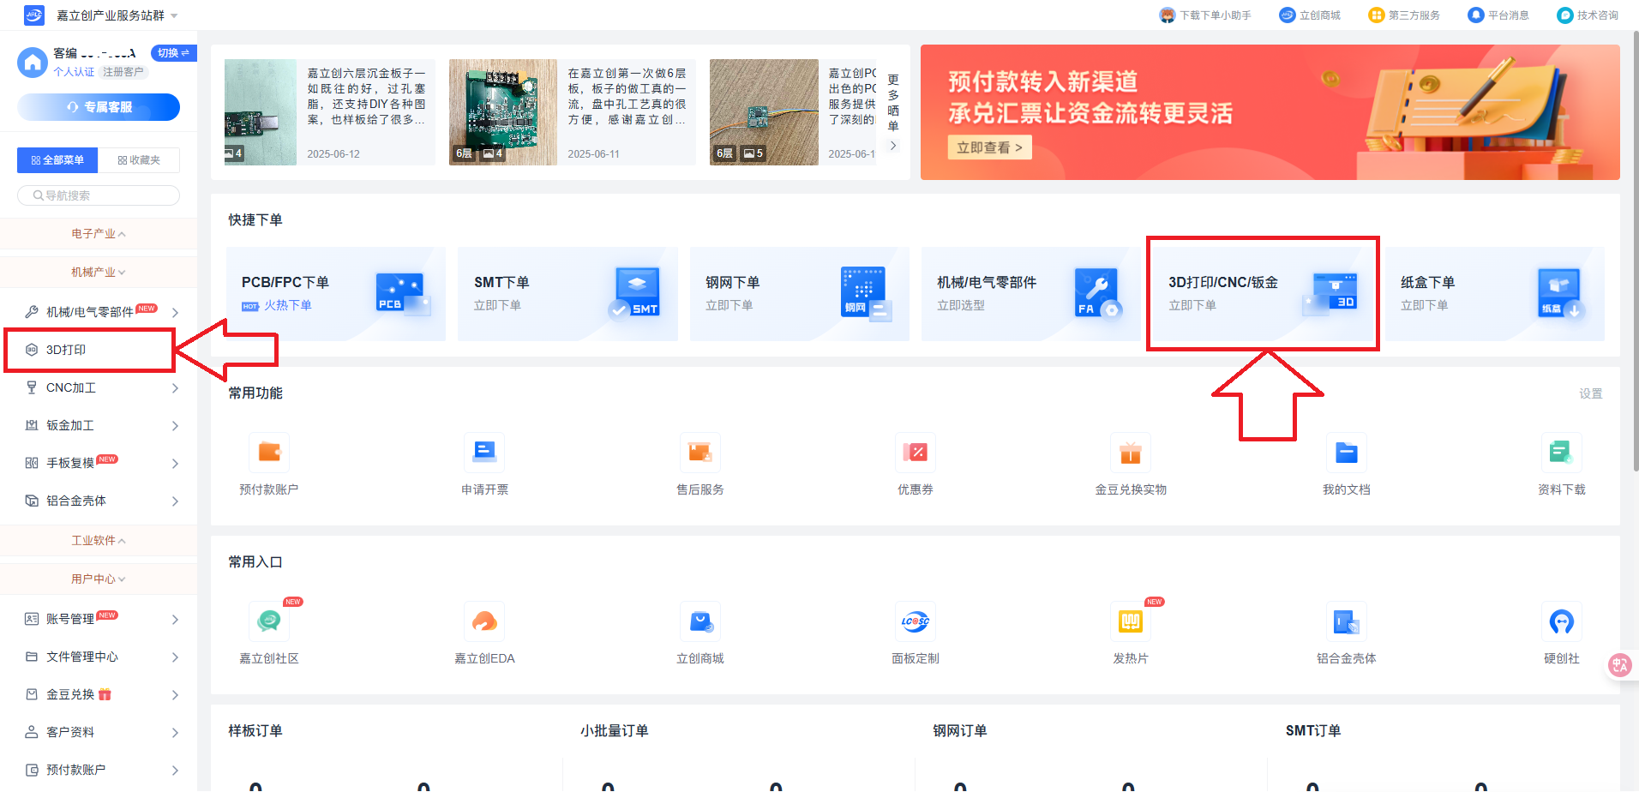This screenshot has height=792, width=1639.
Task: Open the review thumbnail dated 2025-06-12
Action: [261, 112]
